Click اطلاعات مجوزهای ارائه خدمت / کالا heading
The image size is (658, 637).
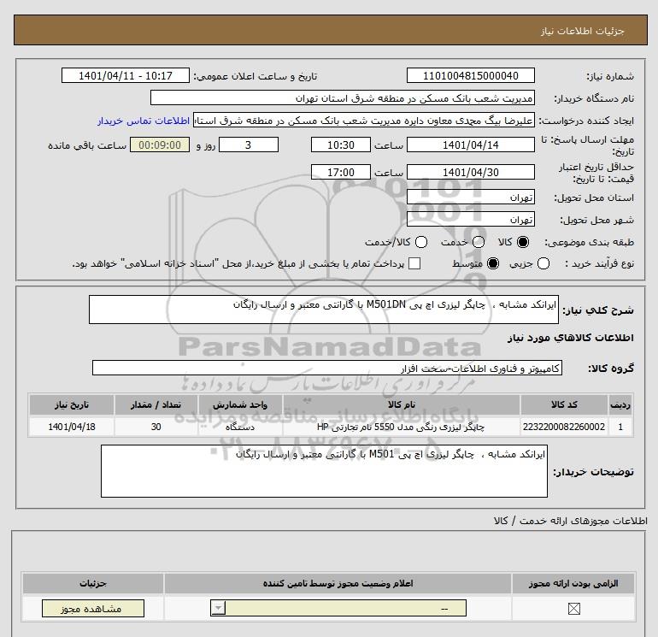tap(571, 521)
